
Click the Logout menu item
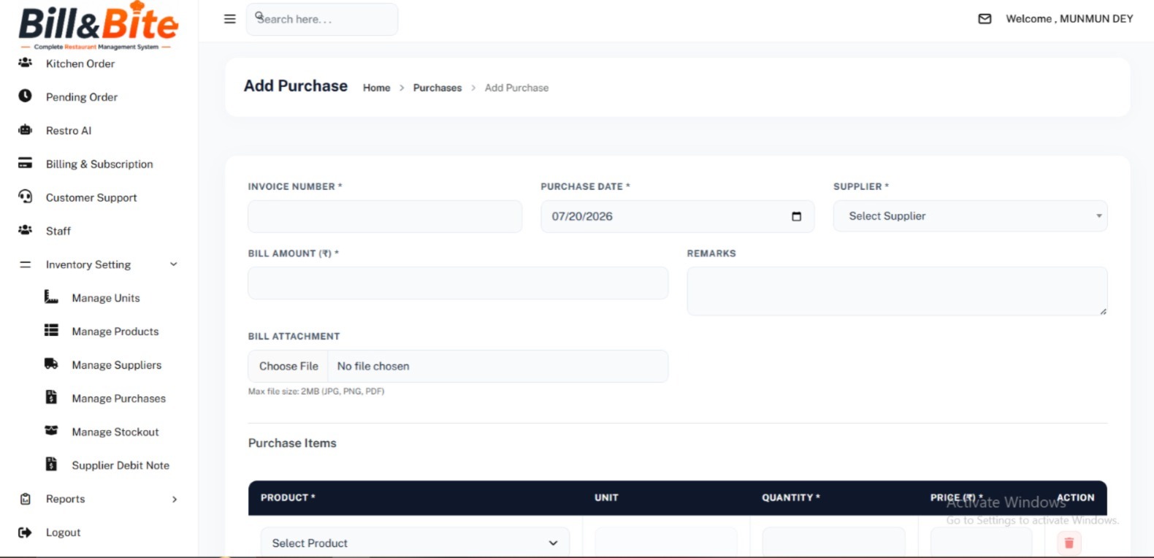pyautogui.click(x=64, y=532)
